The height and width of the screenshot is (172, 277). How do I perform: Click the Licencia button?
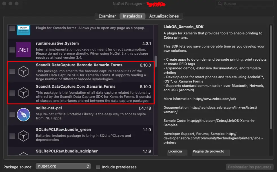pyautogui.click(x=175, y=152)
